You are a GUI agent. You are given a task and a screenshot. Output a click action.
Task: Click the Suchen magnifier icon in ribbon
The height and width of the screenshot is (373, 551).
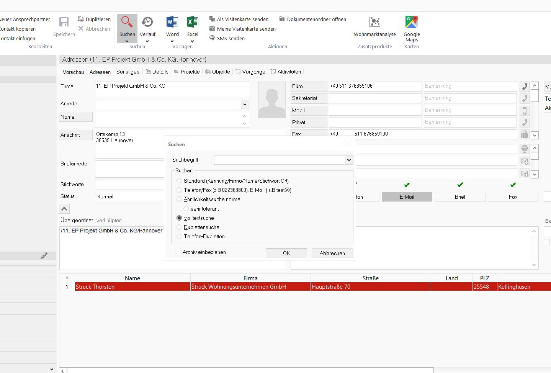click(x=127, y=23)
